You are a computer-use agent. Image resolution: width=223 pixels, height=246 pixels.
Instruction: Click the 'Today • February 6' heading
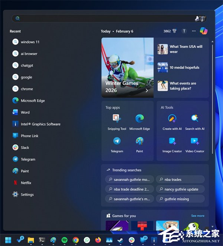click(117, 31)
